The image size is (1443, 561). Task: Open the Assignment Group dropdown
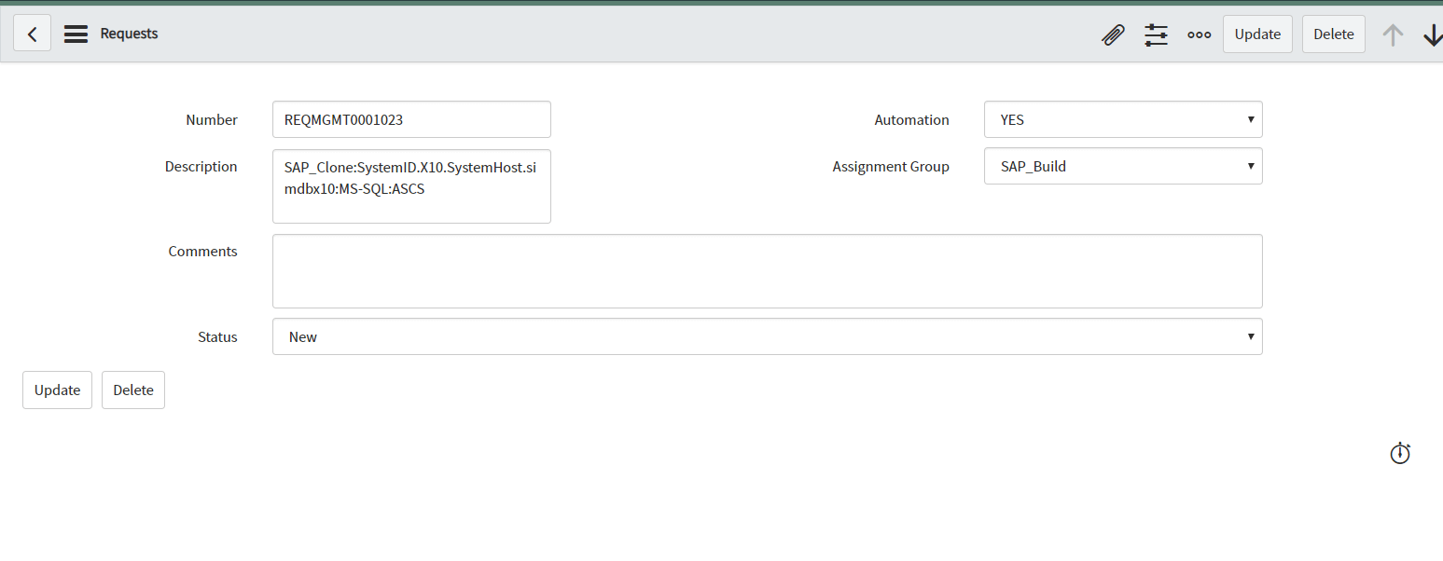[1122, 166]
